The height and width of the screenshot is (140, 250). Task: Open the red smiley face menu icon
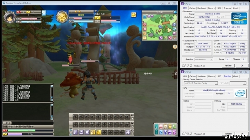tap(161, 127)
